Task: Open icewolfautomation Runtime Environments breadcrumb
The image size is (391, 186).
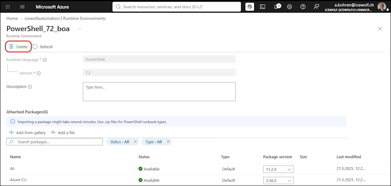Action: click(65, 18)
